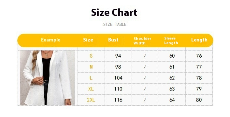Click the Sleeve Length column header

coord(171,41)
